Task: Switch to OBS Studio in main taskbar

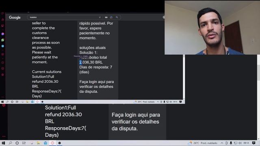Action: [60, 143]
